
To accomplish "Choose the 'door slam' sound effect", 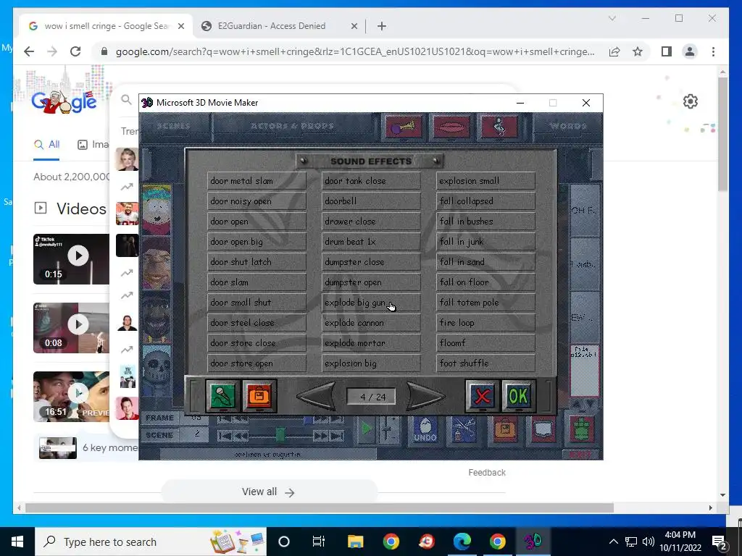I will click(257, 282).
